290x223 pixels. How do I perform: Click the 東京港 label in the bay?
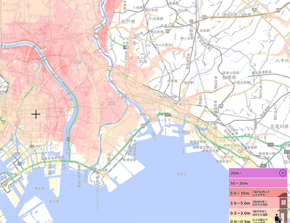pyautogui.click(x=39, y=188)
